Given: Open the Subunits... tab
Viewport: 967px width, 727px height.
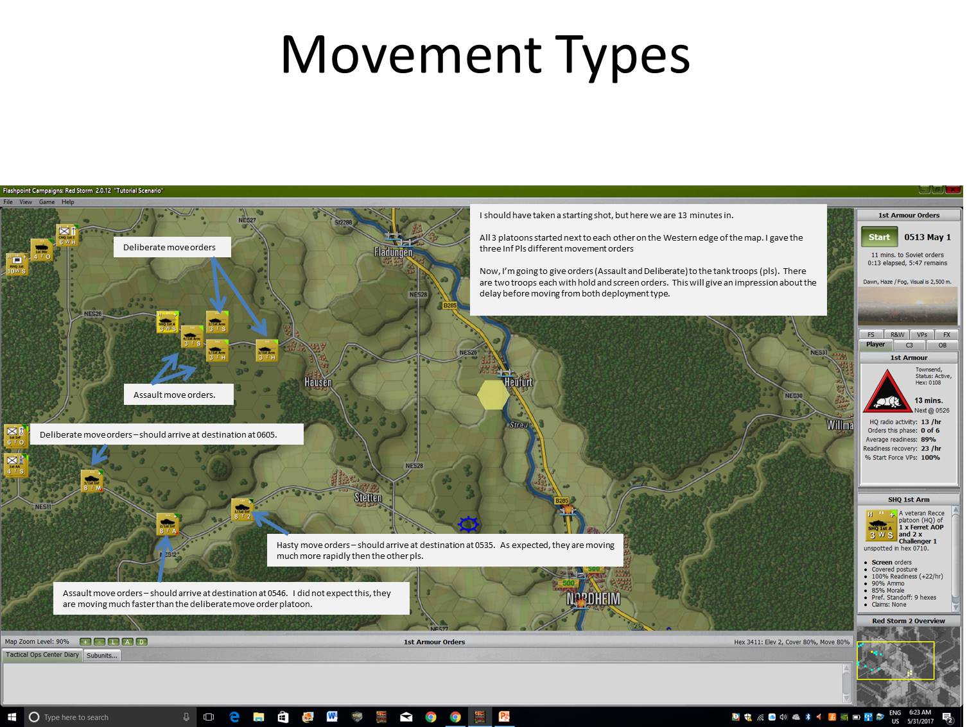Looking at the screenshot, I should [x=102, y=656].
